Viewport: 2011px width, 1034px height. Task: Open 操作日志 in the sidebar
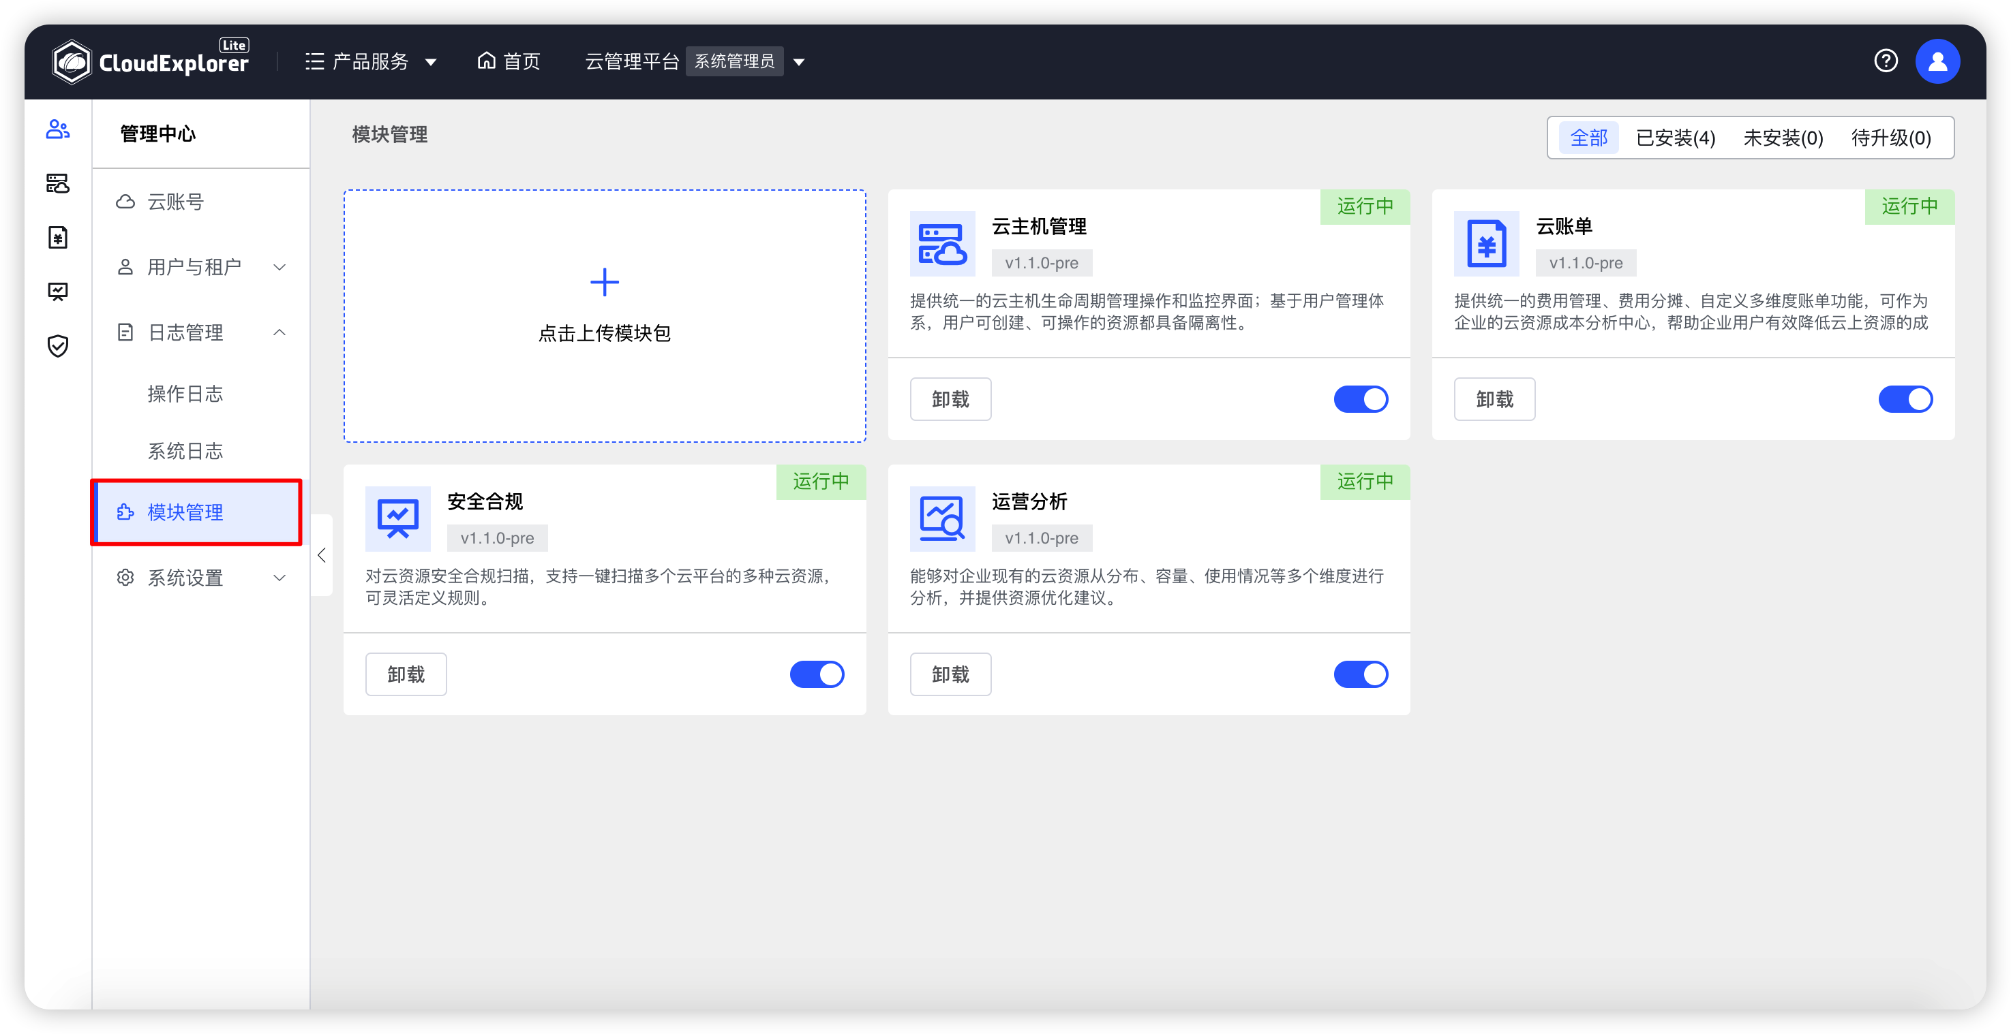point(200,394)
